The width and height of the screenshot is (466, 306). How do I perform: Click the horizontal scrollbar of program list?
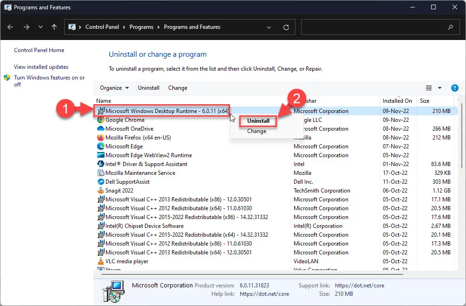(252, 274)
